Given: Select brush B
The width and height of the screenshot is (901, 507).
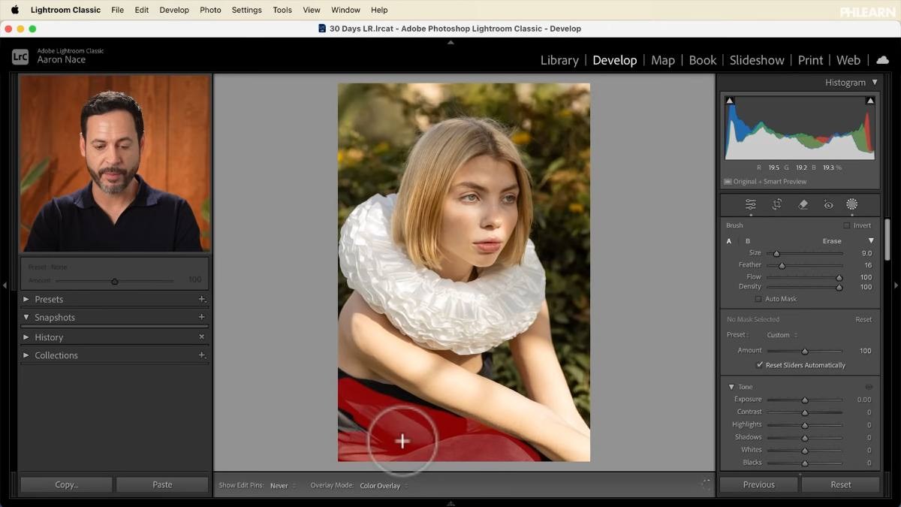Looking at the screenshot, I should click(x=747, y=241).
